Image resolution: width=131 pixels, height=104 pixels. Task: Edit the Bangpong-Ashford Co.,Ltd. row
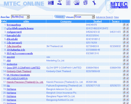click(124, 100)
